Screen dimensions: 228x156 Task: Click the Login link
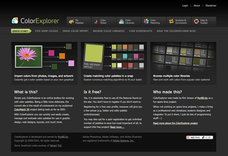pyautogui.click(x=185, y=5)
